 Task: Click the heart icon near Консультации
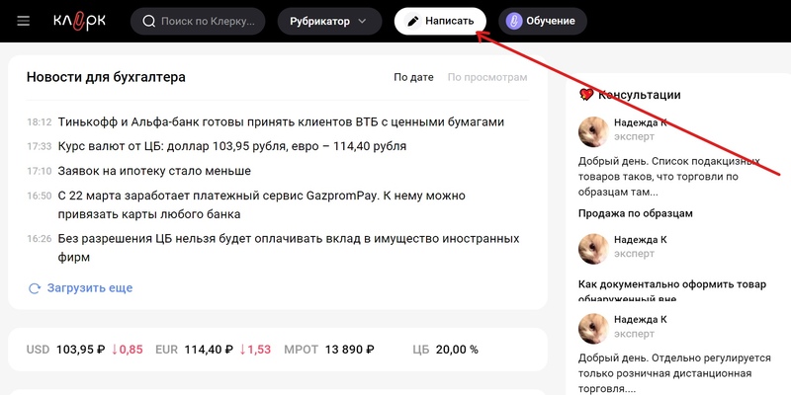coord(586,95)
